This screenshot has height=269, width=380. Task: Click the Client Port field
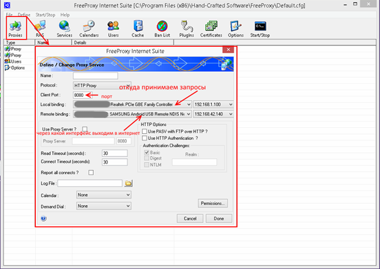pos(82,95)
